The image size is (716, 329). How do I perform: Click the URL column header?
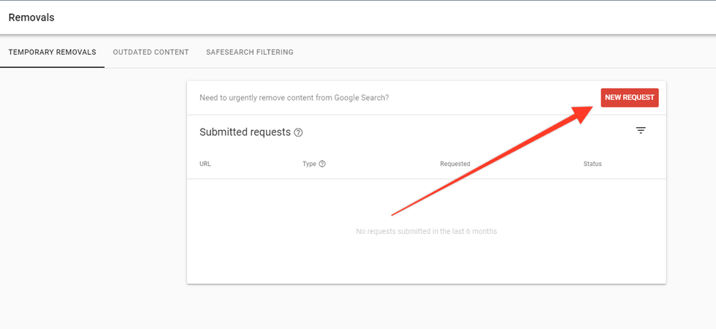pyautogui.click(x=205, y=164)
